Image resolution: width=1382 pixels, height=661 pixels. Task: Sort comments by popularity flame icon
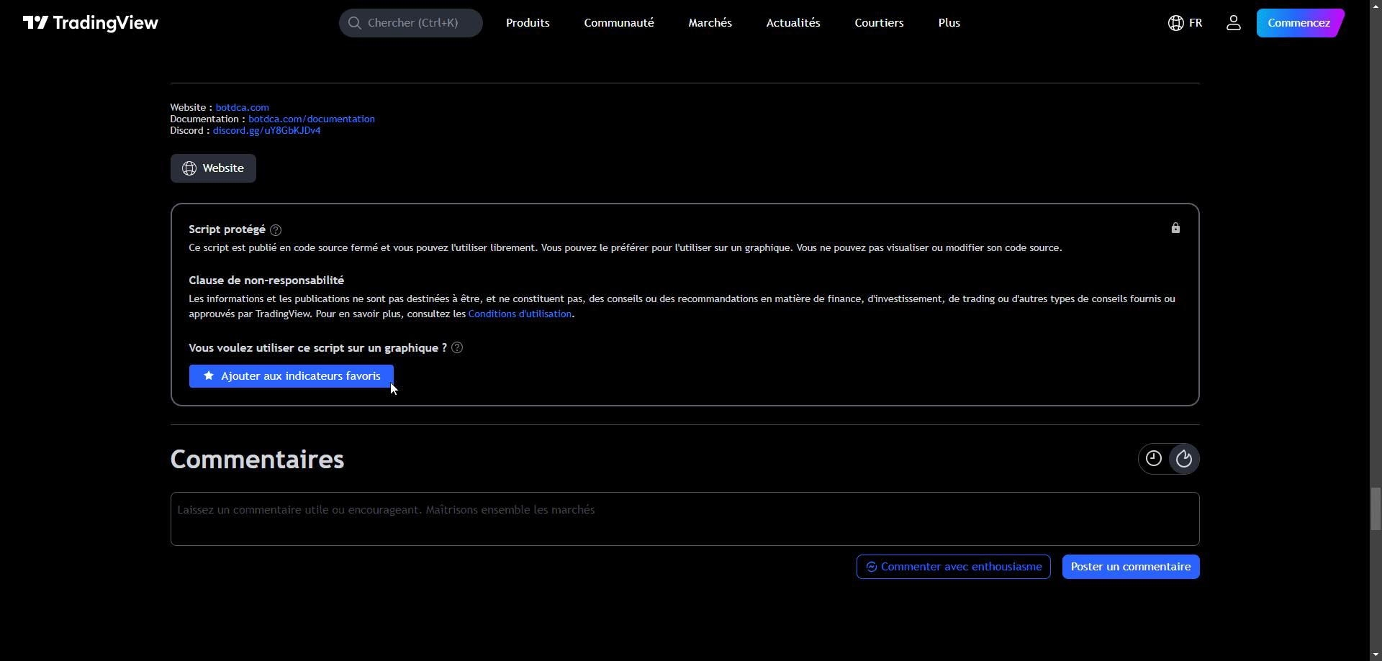(1184, 459)
